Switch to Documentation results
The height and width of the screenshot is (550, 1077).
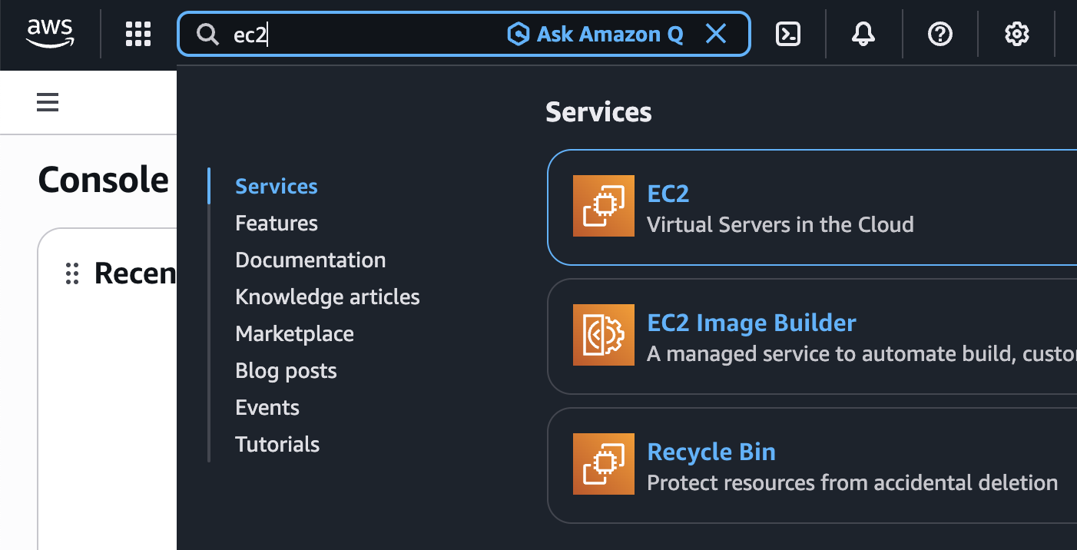click(x=310, y=260)
